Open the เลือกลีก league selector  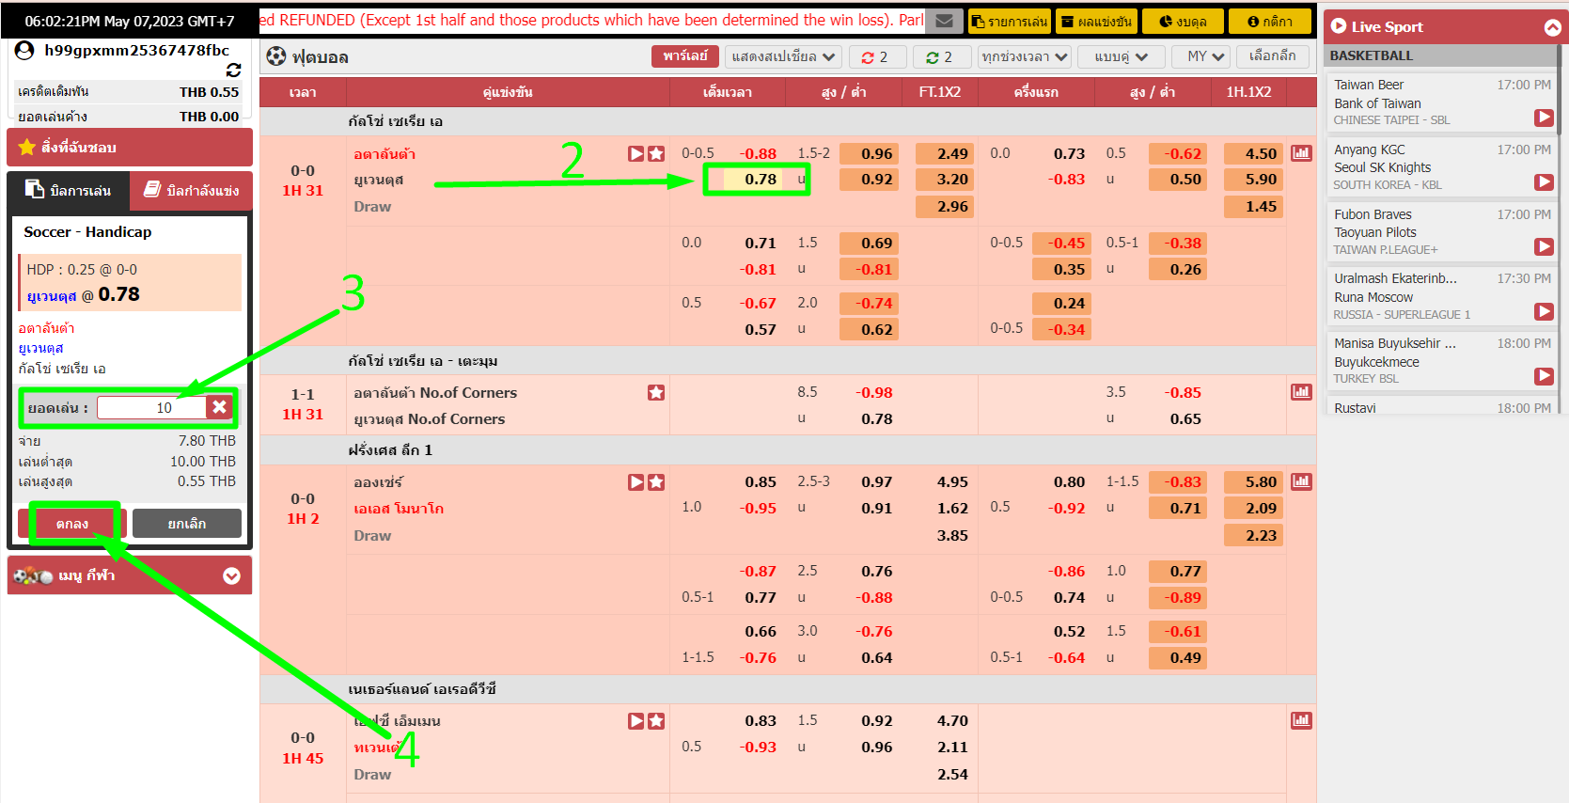1273,56
